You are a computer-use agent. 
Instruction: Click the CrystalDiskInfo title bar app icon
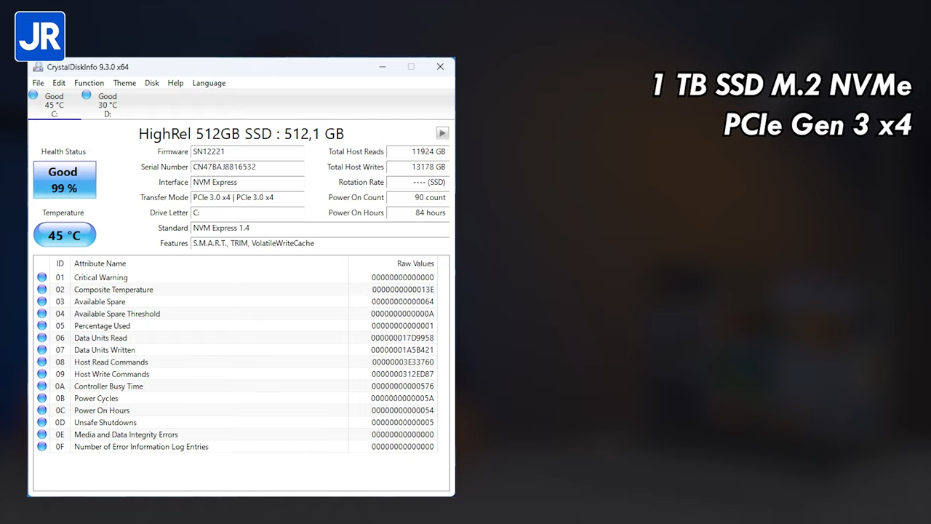[x=38, y=67]
